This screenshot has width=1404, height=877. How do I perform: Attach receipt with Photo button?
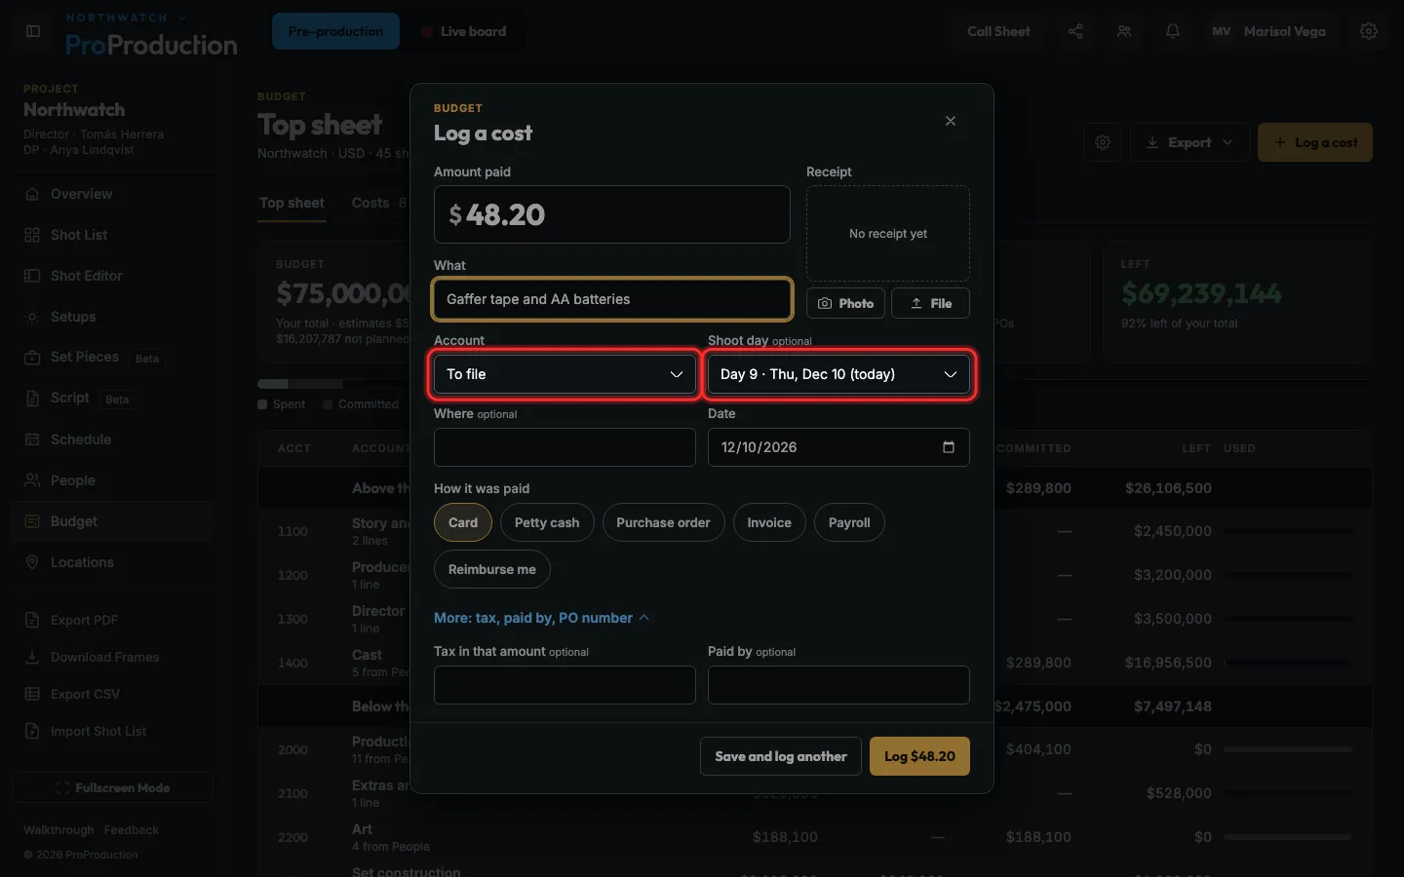pyautogui.click(x=845, y=303)
